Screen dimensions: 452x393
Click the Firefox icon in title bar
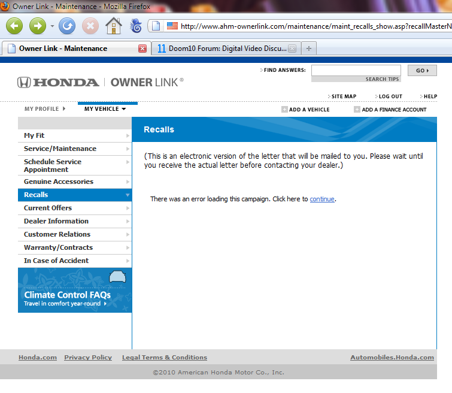click(4, 6)
